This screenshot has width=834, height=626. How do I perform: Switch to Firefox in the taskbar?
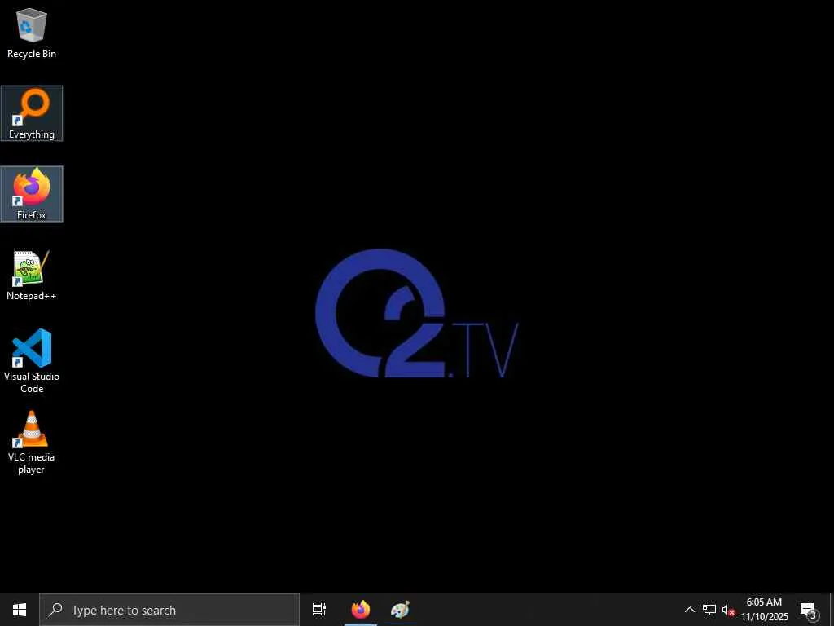(361, 610)
